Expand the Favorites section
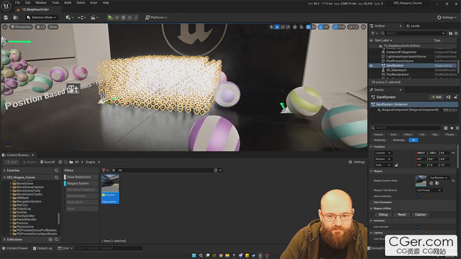The width and height of the screenshot is (461, 259). click(4, 171)
